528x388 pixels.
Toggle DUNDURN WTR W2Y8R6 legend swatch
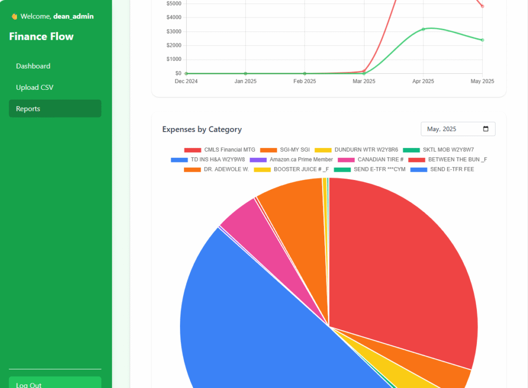pos(323,150)
